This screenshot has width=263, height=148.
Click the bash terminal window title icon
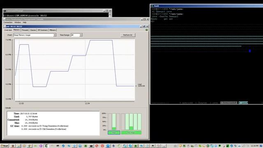click(152, 6)
